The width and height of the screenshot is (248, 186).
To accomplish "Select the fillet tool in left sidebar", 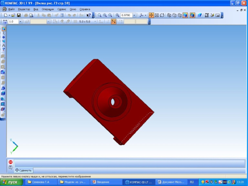I will (3, 72).
